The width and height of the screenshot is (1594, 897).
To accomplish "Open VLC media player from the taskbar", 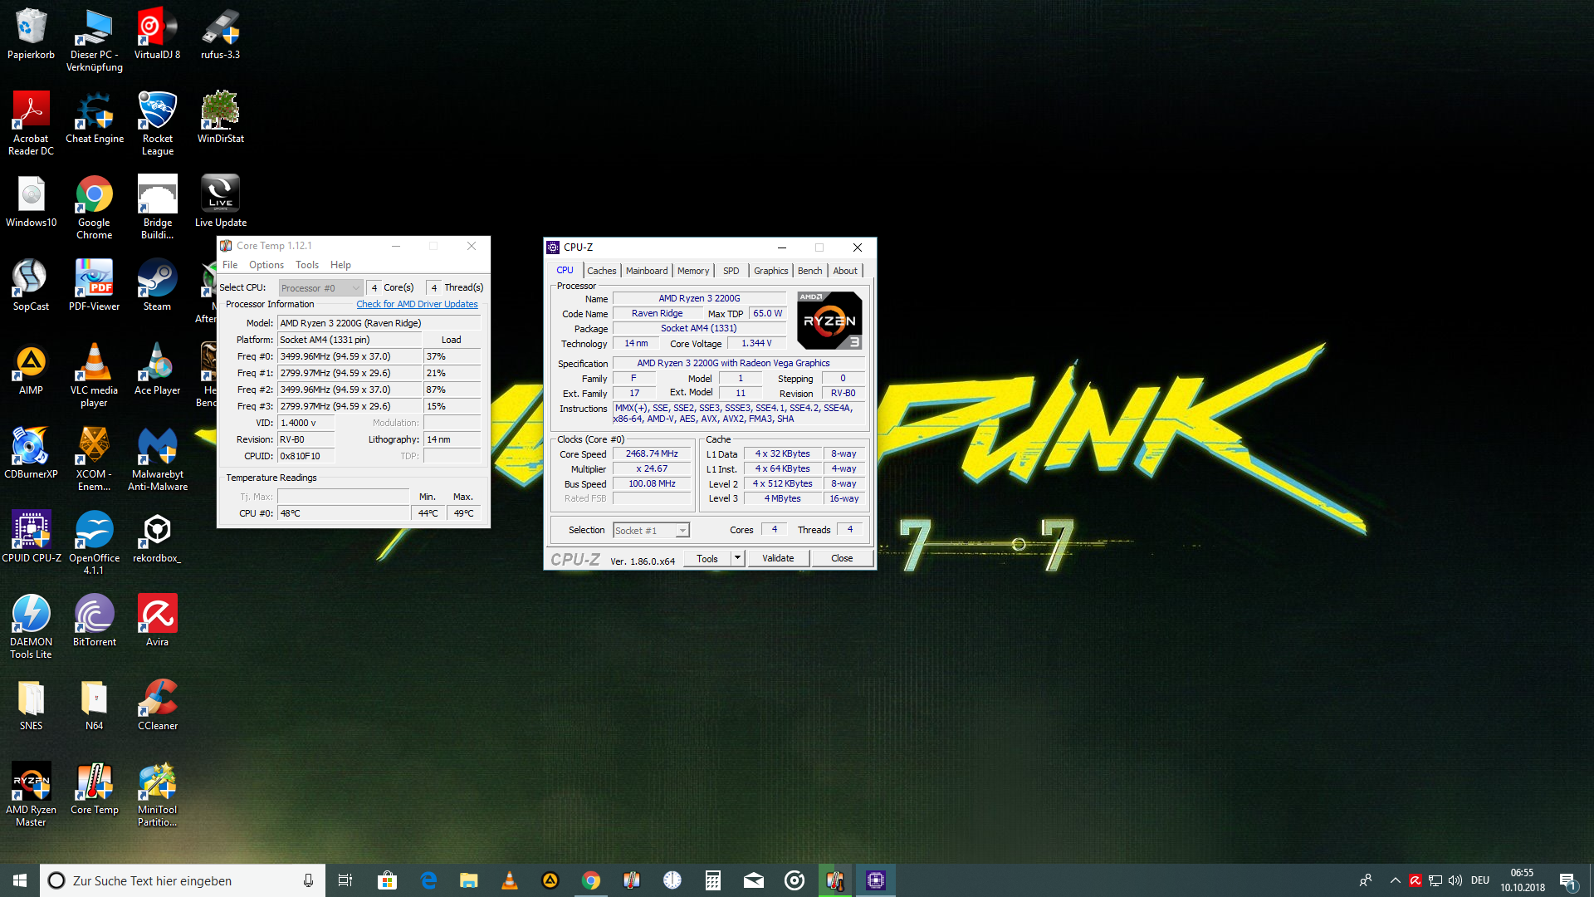I will point(509,880).
